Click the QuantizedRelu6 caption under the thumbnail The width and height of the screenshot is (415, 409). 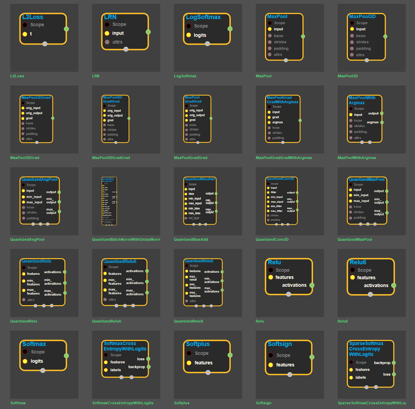click(106, 321)
